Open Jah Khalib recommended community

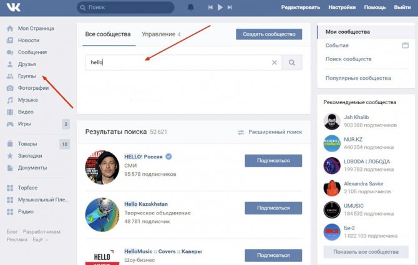(x=356, y=117)
